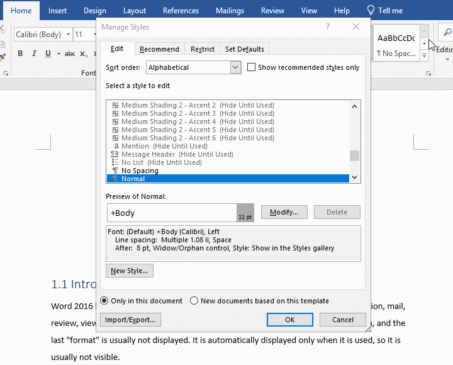Click the Find magnifier icon in the ribbon
Image resolution: width=453 pixels, height=365 pixels.
(446, 33)
